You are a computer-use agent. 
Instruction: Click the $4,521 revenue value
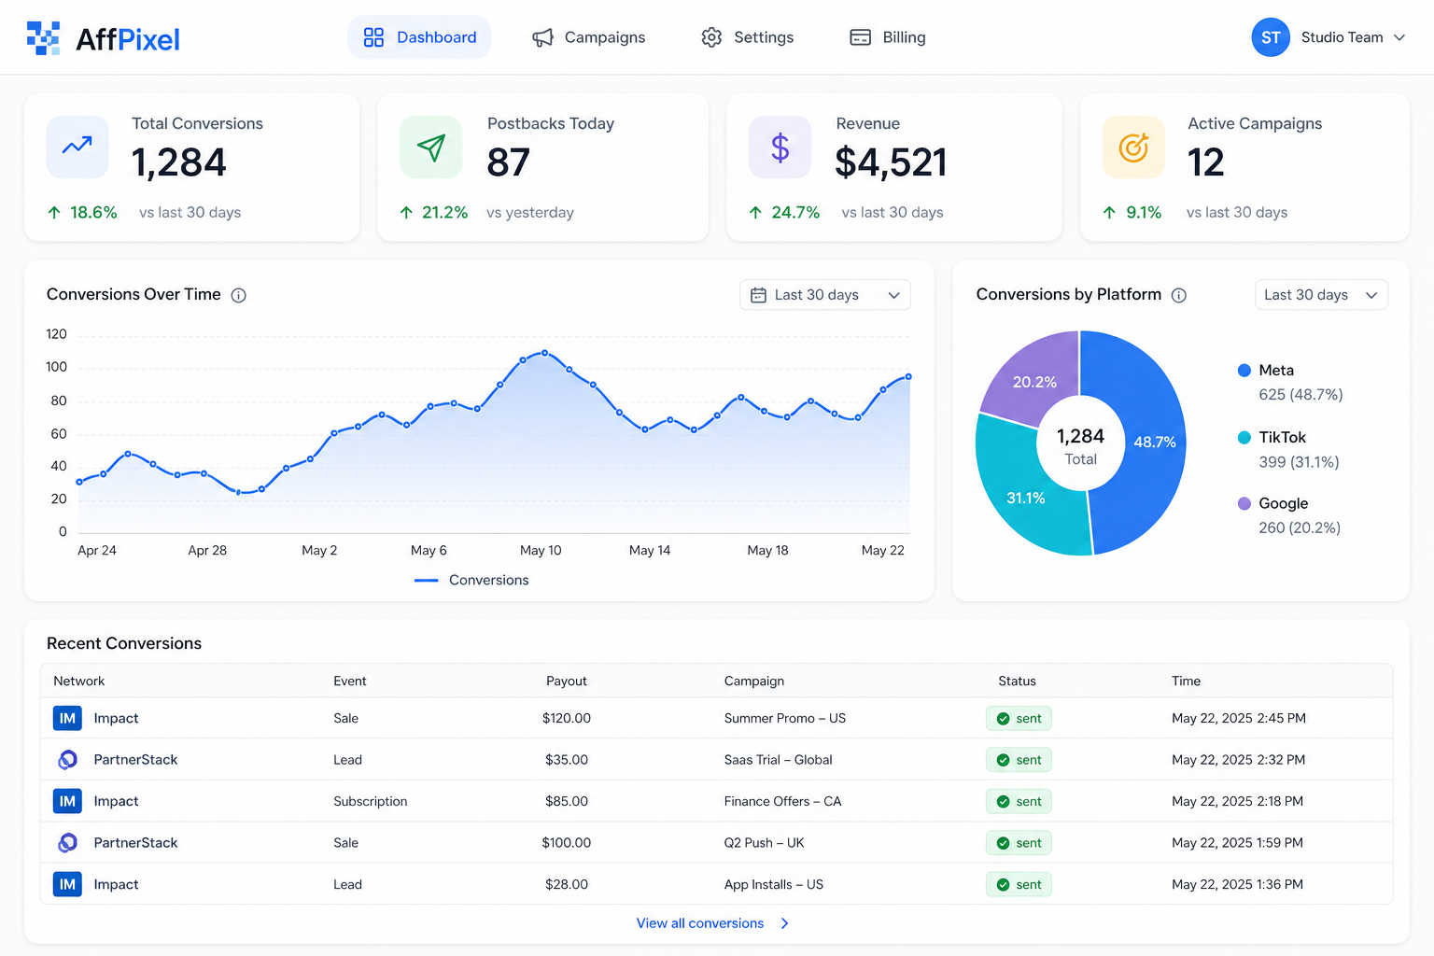click(892, 162)
